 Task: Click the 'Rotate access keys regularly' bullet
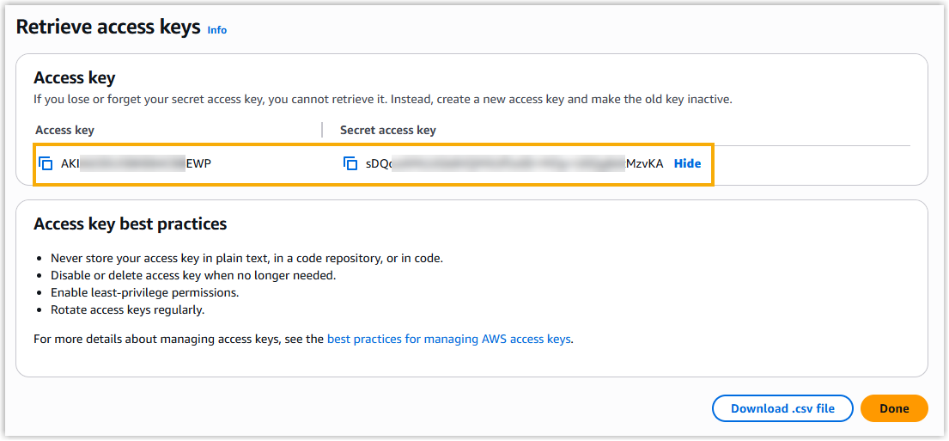click(x=127, y=309)
